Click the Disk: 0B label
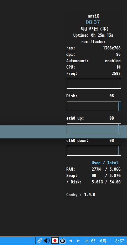This screenshot has height=245, width=127. (90, 96)
